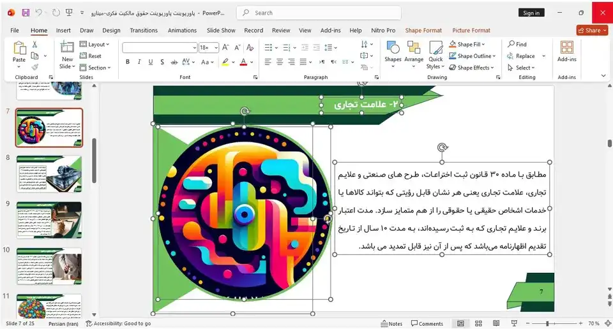Click the Redo icon in title bar

(x=56, y=13)
